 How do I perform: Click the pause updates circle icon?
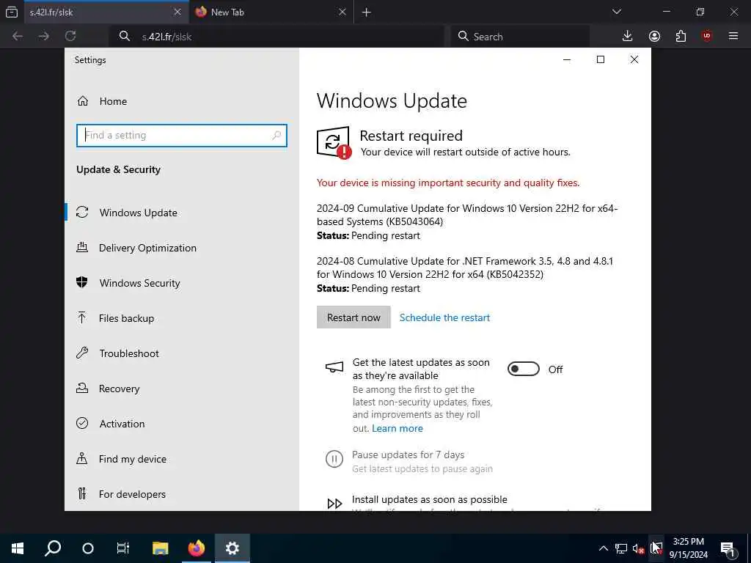(x=334, y=460)
